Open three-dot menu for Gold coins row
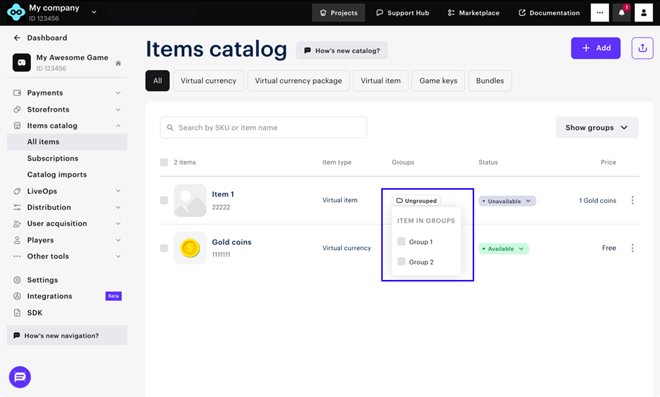 coord(632,248)
